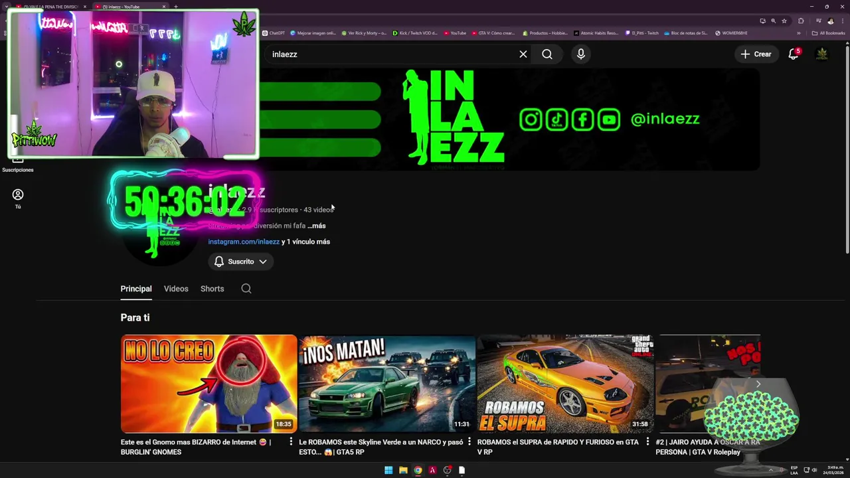Open title 'Le ROBAMOS este Skyline Verde'

(x=381, y=447)
